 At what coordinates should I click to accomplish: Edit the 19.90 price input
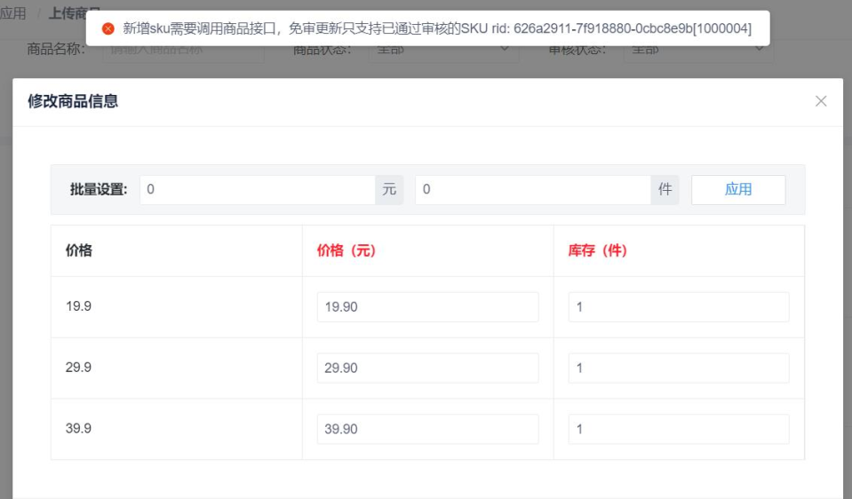pyautogui.click(x=427, y=307)
